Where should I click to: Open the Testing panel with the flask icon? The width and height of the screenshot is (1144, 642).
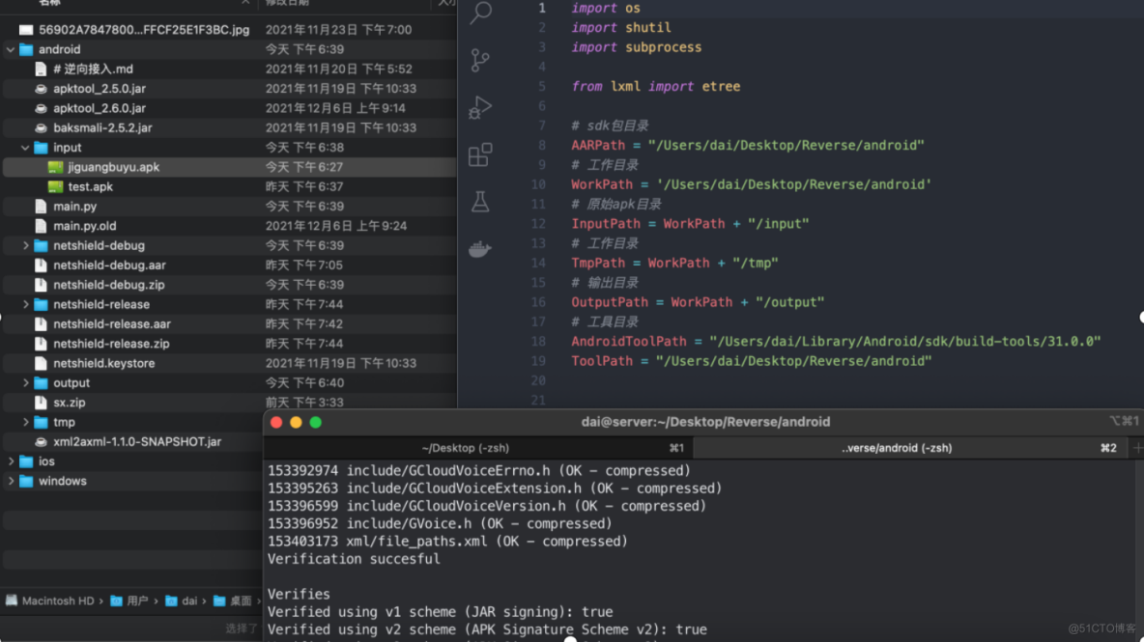[x=478, y=202]
